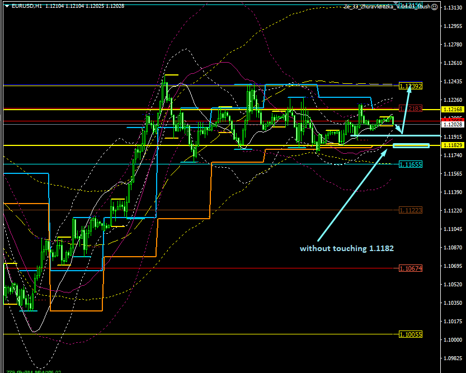Click the 1.13130 value on price scale

click(452, 7)
